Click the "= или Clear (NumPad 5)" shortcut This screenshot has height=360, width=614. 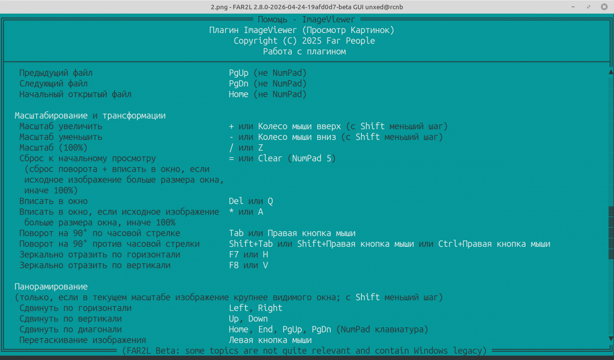pyautogui.click(x=282, y=158)
